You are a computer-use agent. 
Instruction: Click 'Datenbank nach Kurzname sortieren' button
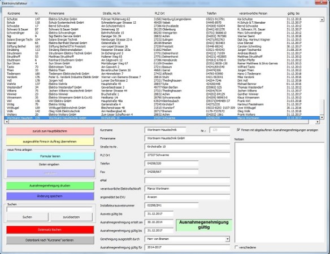tap(50, 240)
